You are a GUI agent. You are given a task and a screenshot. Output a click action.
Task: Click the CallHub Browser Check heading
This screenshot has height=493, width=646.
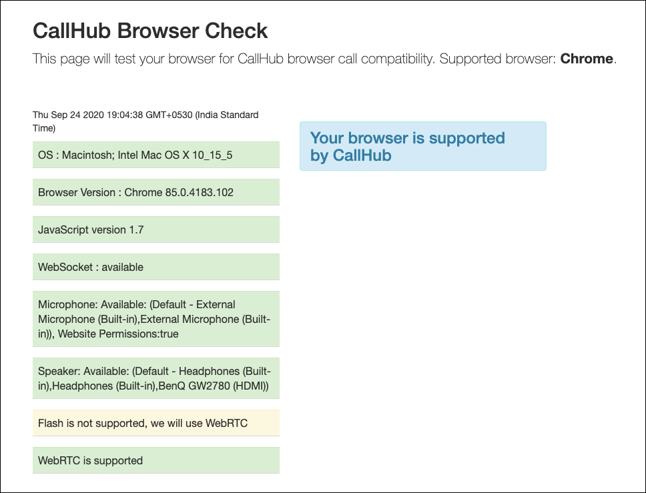(150, 31)
